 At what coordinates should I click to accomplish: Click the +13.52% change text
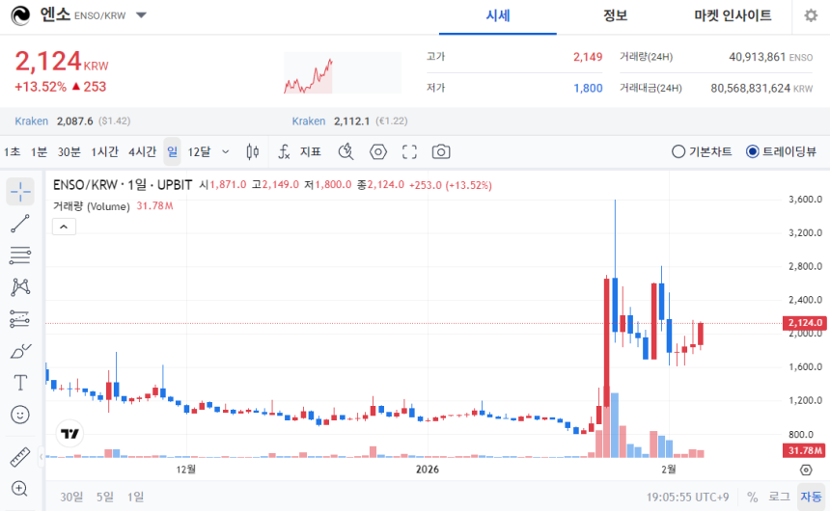click(41, 87)
